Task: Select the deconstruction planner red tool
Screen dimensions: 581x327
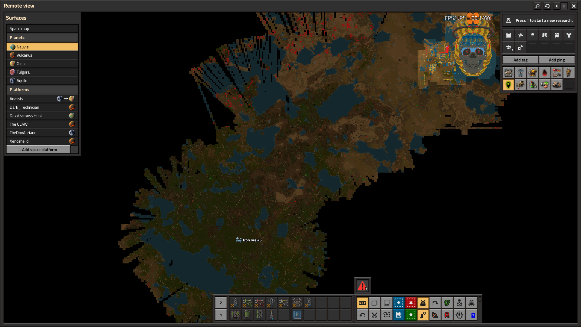Action: pos(411,303)
